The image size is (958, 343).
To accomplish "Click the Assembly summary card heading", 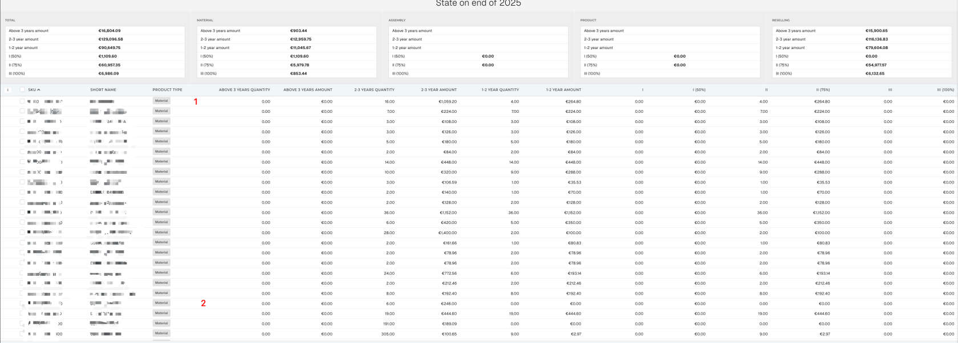I will [397, 20].
